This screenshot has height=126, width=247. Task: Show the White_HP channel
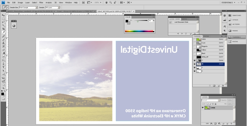[195, 57]
